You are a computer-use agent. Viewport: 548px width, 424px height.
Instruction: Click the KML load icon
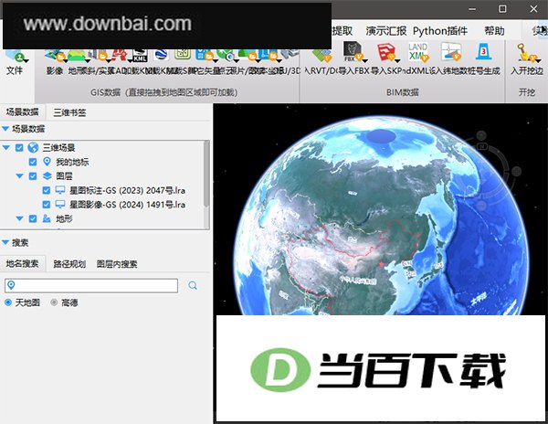[x=140, y=56]
